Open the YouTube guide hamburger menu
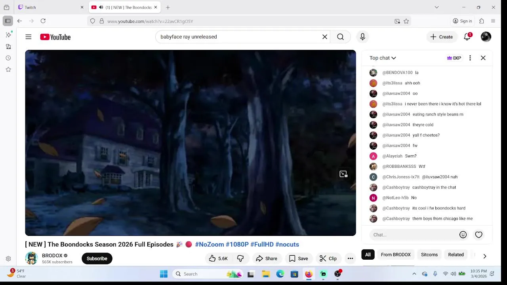 click(x=28, y=37)
